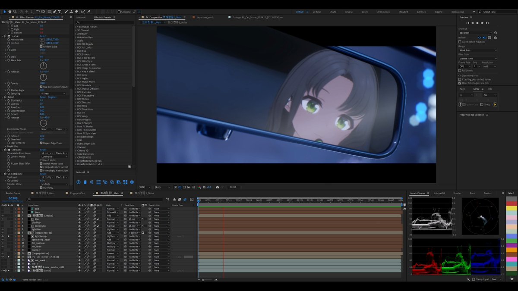Viewport: 518px width, 291px height.
Task: Click the Undo rotate arrow tool icon
Action: pos(38,12)
